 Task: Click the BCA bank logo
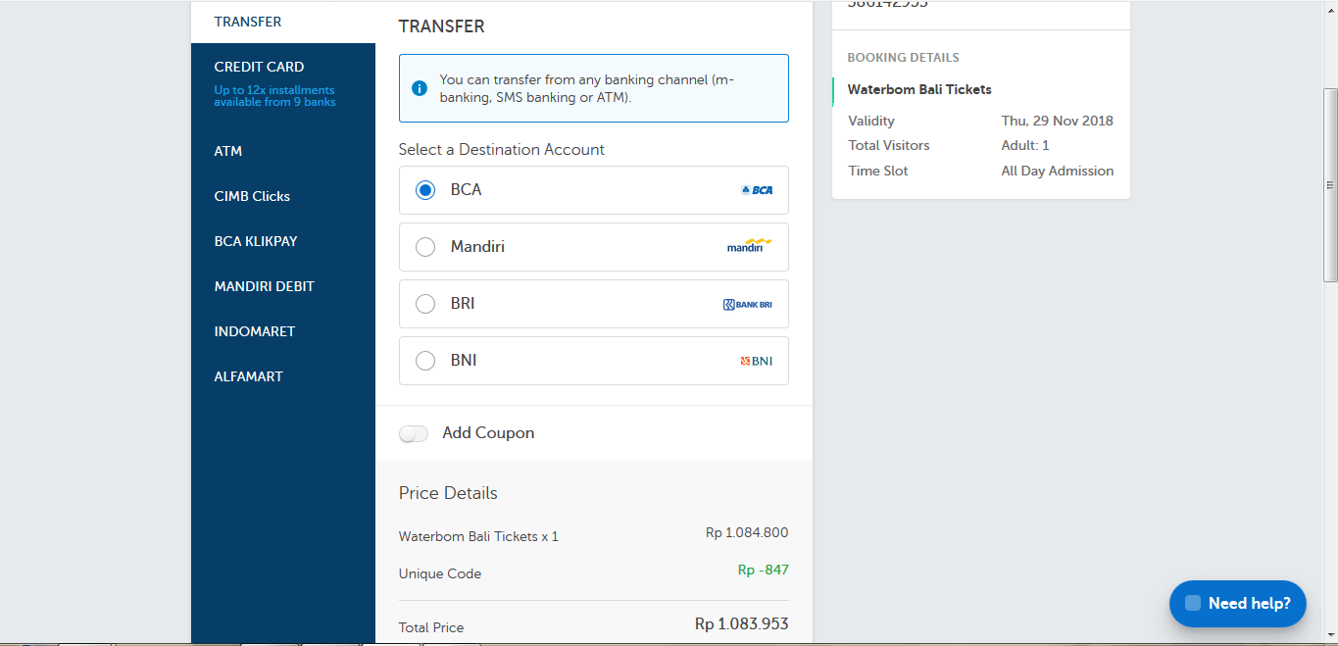[757, 190]
